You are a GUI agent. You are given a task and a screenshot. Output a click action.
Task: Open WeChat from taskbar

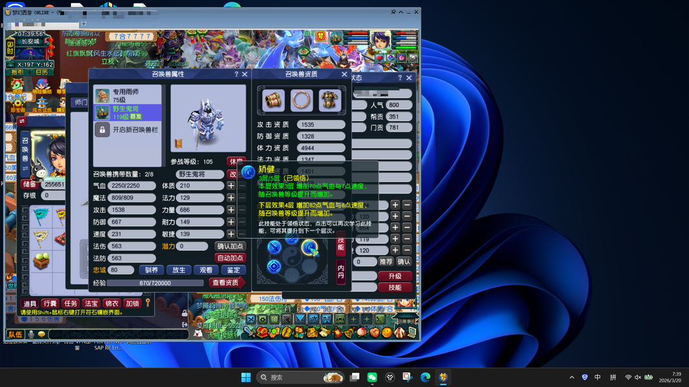pyautogui.click(x=372, y=377)
